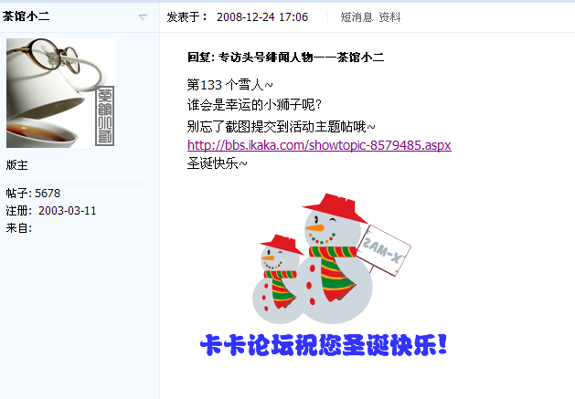Click the post date 2008-12-24 17:06
This screenshot has width=575, height=399.
click(262, 17)
